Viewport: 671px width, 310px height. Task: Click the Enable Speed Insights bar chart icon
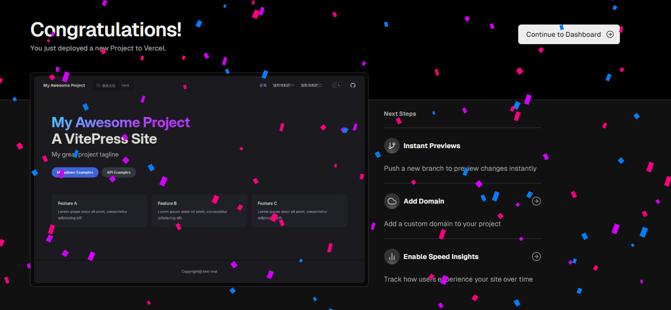point(392,257)
